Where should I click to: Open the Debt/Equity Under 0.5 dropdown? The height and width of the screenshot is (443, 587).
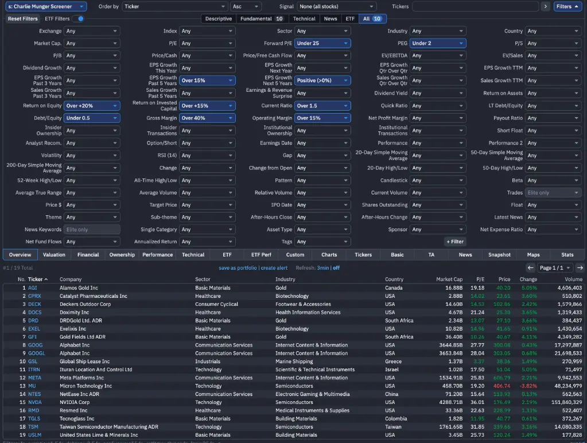pos(92,118)
